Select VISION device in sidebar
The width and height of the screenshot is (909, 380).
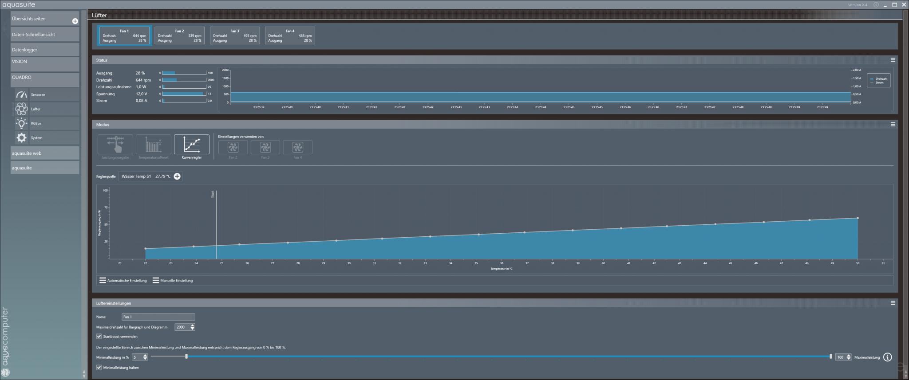coord(45,64)
